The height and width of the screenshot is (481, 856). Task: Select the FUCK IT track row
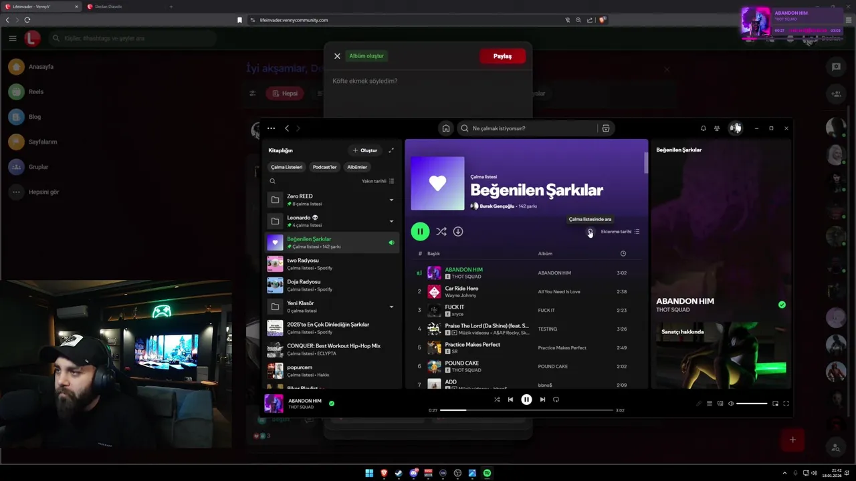(525, 310)
